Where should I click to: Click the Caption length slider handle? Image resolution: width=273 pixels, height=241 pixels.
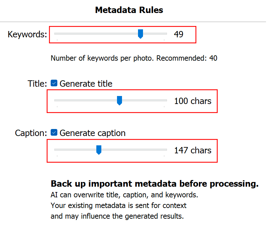99,150
